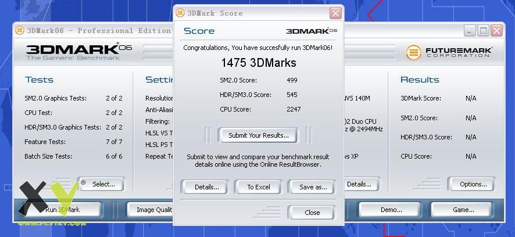Click 3DMark06 main window close X
Screen dimensions: 515x237
496,31
